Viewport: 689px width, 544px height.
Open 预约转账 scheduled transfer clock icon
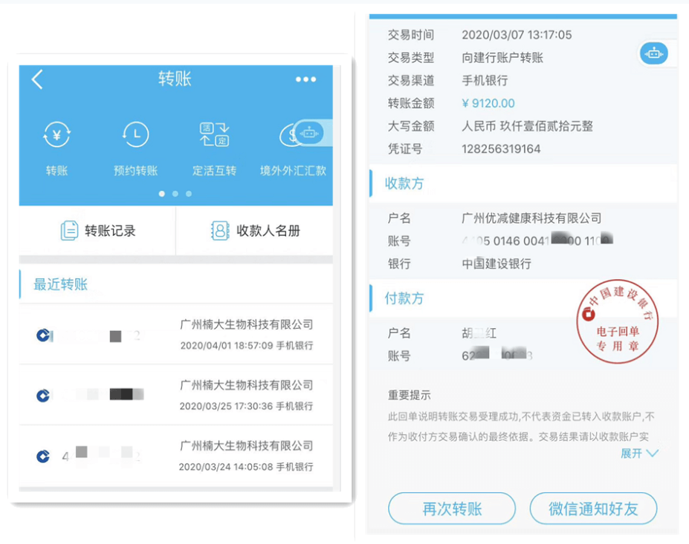(x=135, y=135)
